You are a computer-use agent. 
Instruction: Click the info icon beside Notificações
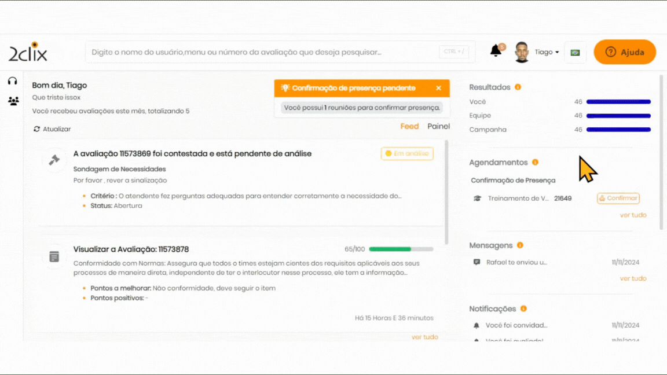tap(523, 309)
